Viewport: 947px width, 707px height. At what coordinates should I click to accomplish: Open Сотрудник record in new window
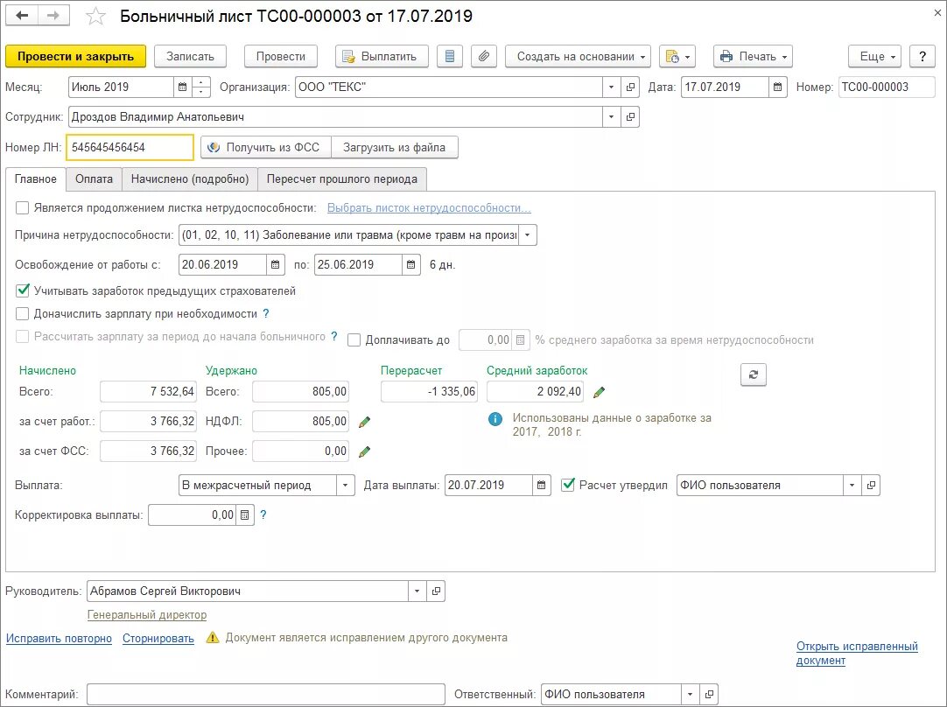pyautogui.click(x=630, y=116)
